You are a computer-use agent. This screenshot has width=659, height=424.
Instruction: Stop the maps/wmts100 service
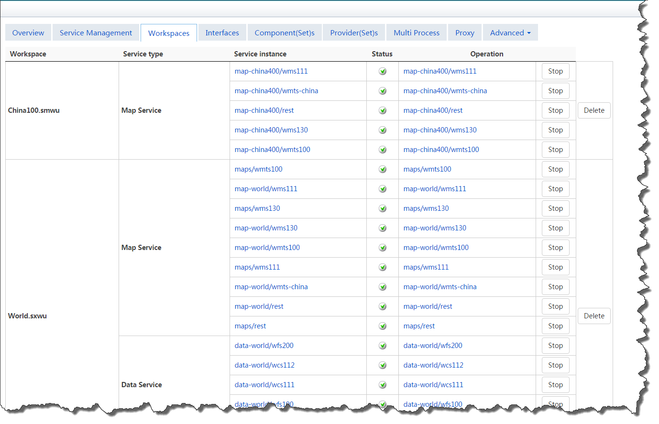[555, 169]
